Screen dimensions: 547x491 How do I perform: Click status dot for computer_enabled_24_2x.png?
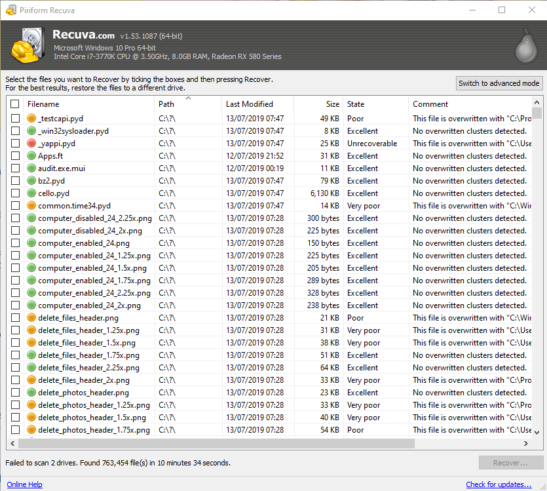(x=31, y=305)
